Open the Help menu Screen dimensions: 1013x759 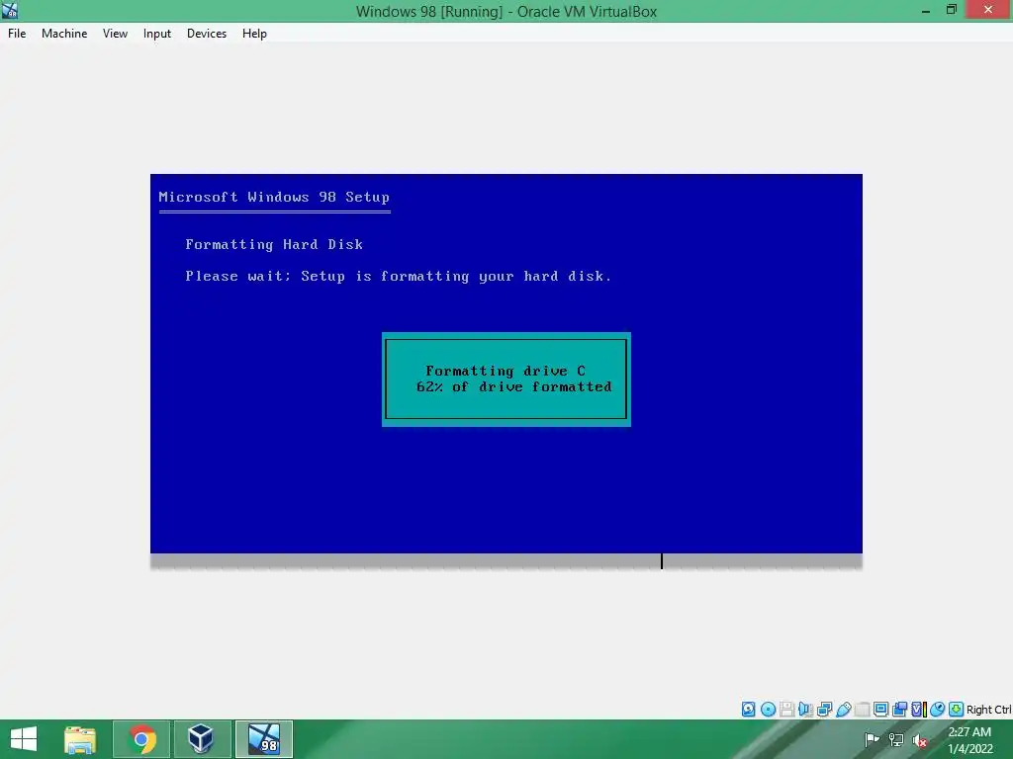(254, 34)
